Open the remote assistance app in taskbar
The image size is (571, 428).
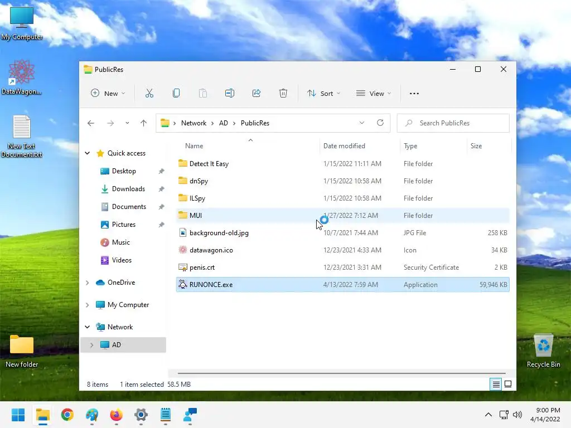(190, 415)
